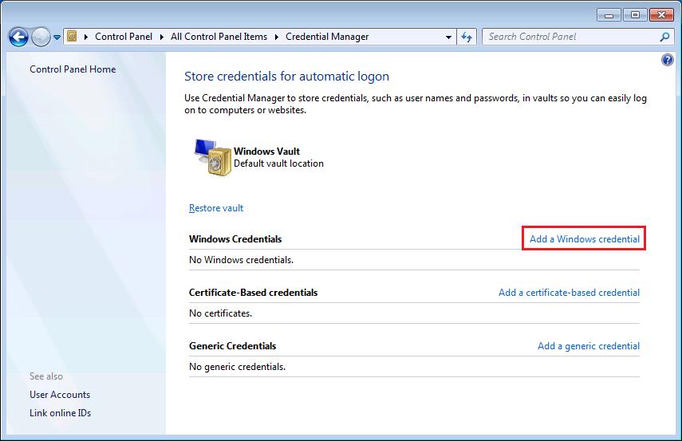Click the Control Panel icon in address bar
Screen dimensions: 682x441
click(x=72, y=37)
